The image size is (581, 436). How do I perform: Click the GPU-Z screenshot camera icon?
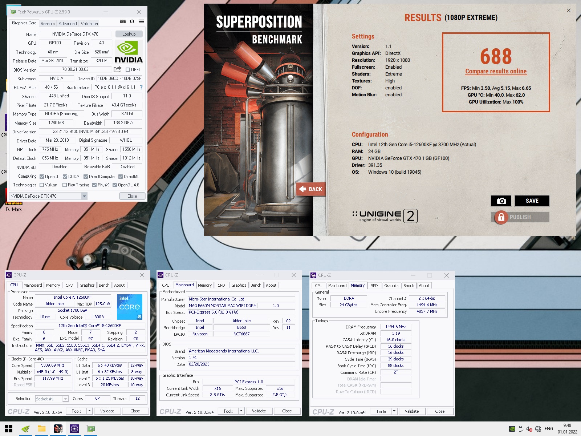123,21
